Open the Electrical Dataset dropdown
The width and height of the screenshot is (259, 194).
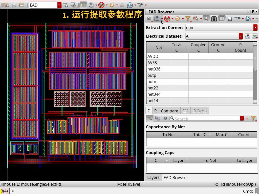click(240, 36)
